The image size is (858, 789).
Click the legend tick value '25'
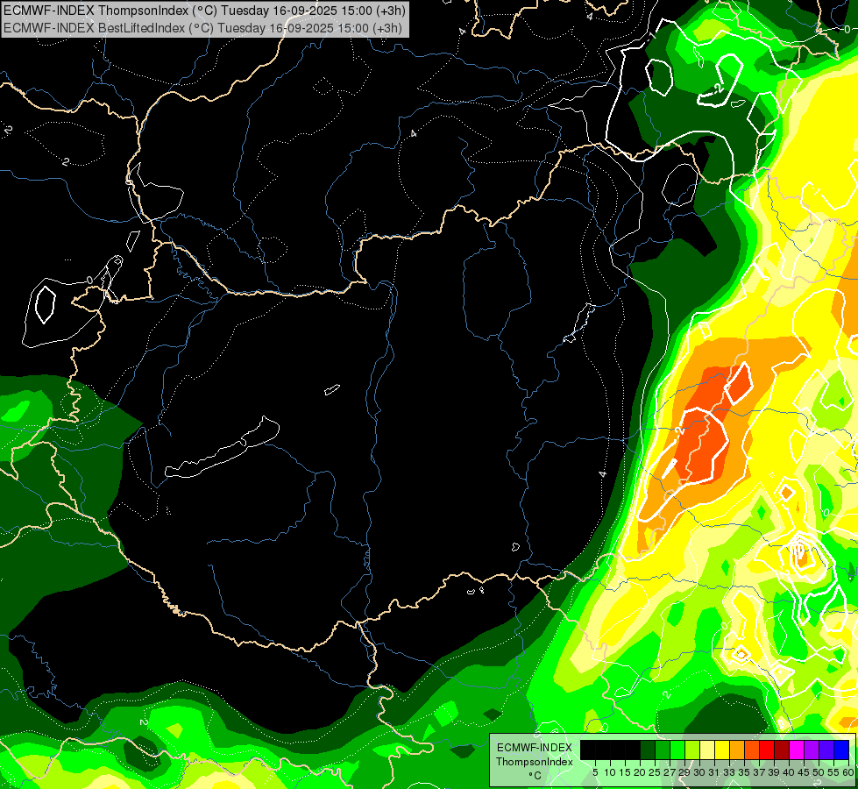point(655,772)
